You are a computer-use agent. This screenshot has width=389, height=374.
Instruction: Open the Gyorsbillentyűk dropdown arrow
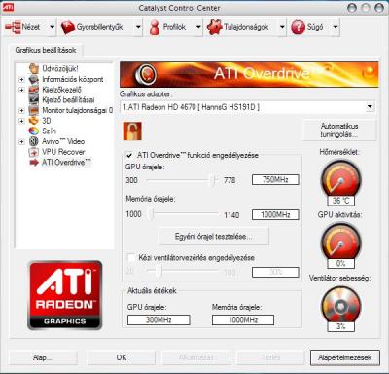[138, 27]
